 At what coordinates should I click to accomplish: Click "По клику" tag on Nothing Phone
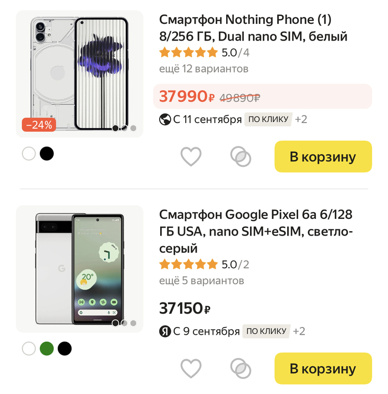[x=268, y=120]
